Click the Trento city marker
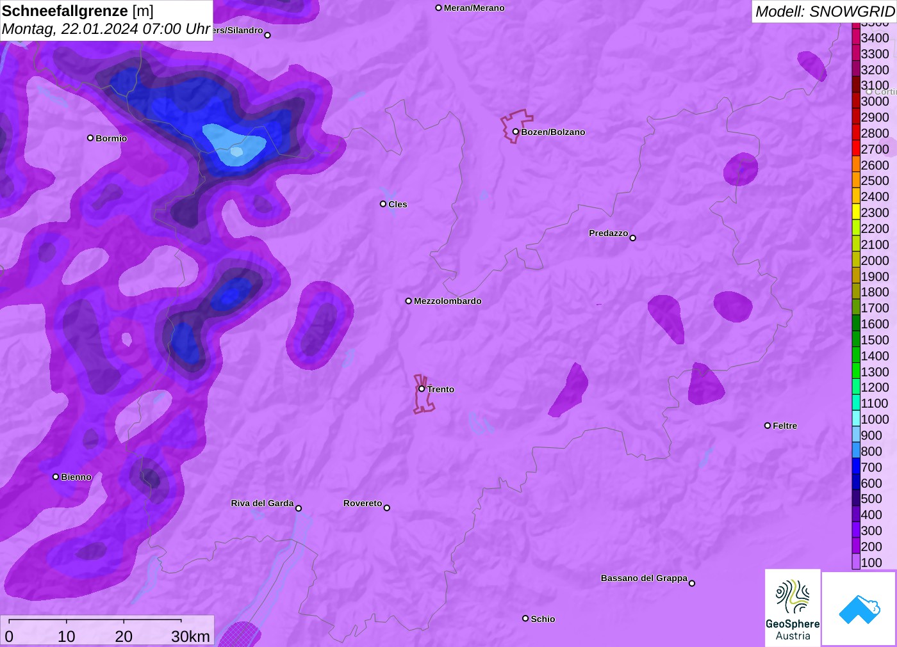Image resolution: width=897 pixels, height=647 pixels. pos(422,388)
